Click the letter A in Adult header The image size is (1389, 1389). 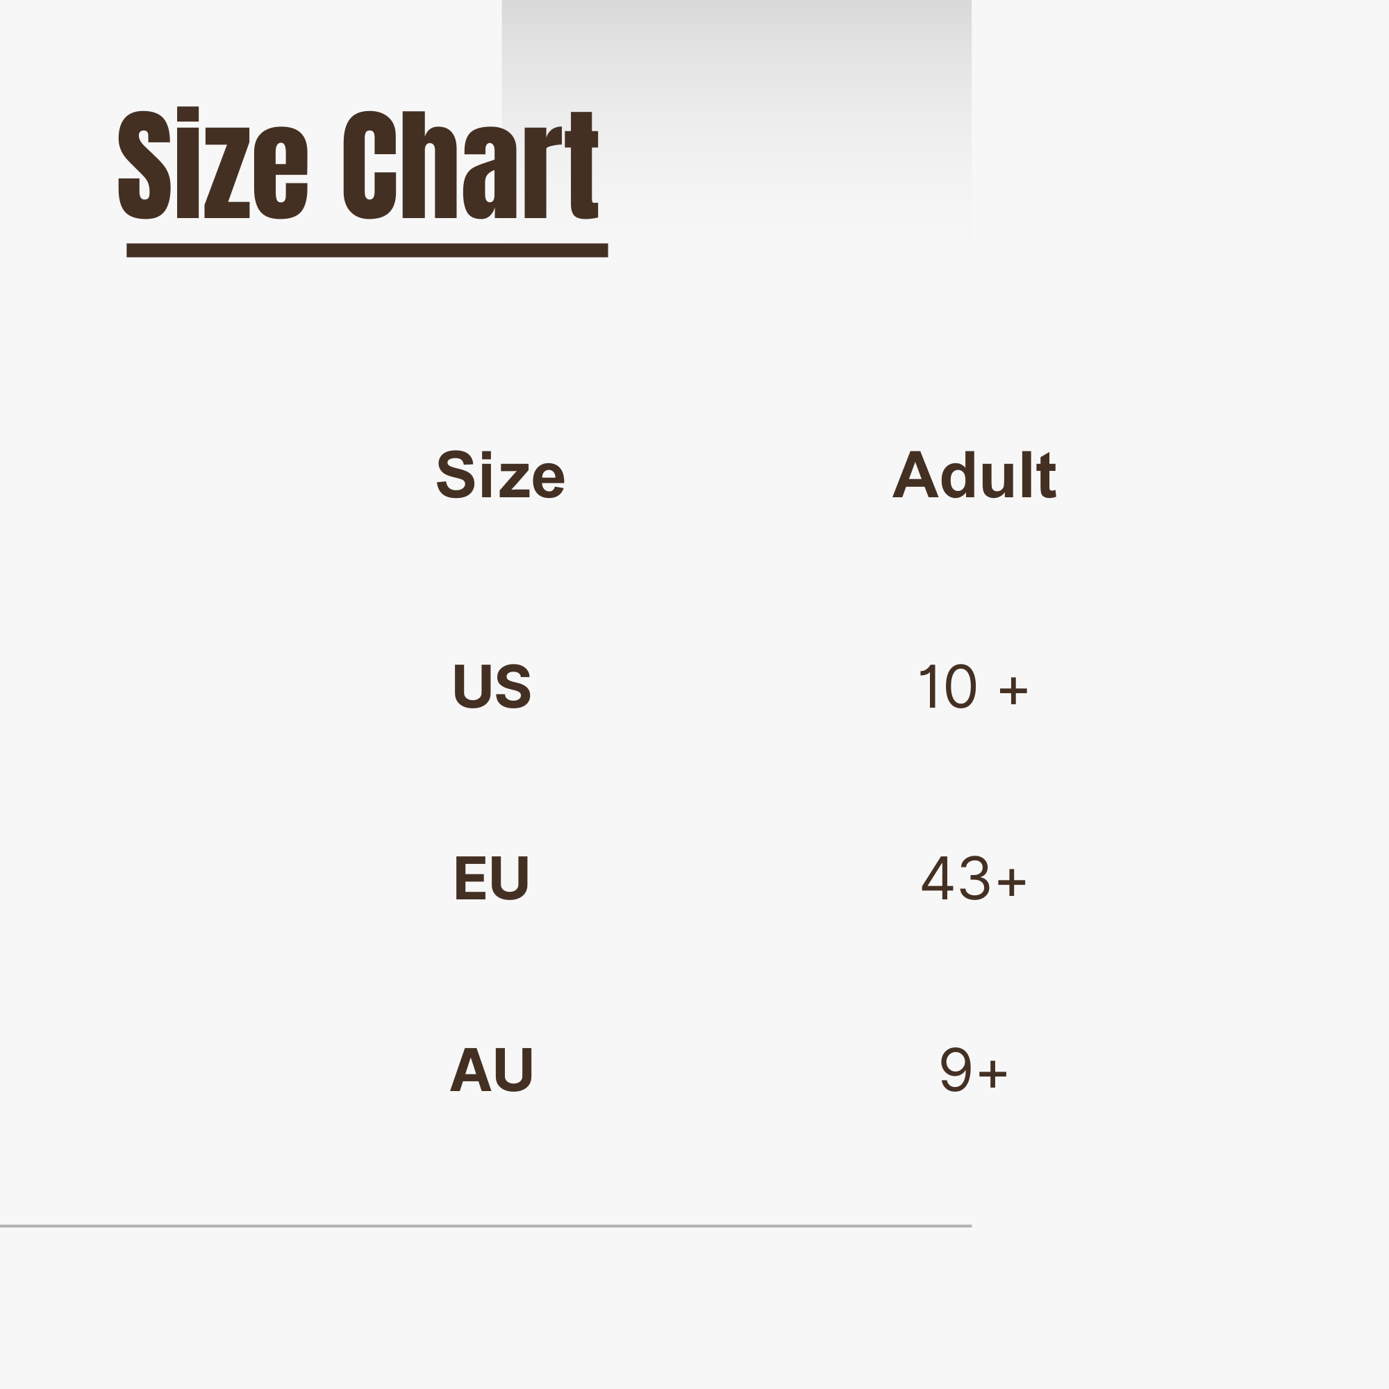[x=915, y=474]
